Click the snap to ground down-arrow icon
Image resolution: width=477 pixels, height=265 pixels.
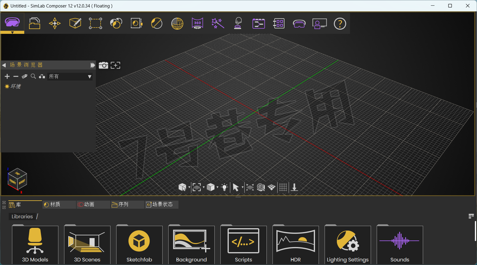pos(294,187)
